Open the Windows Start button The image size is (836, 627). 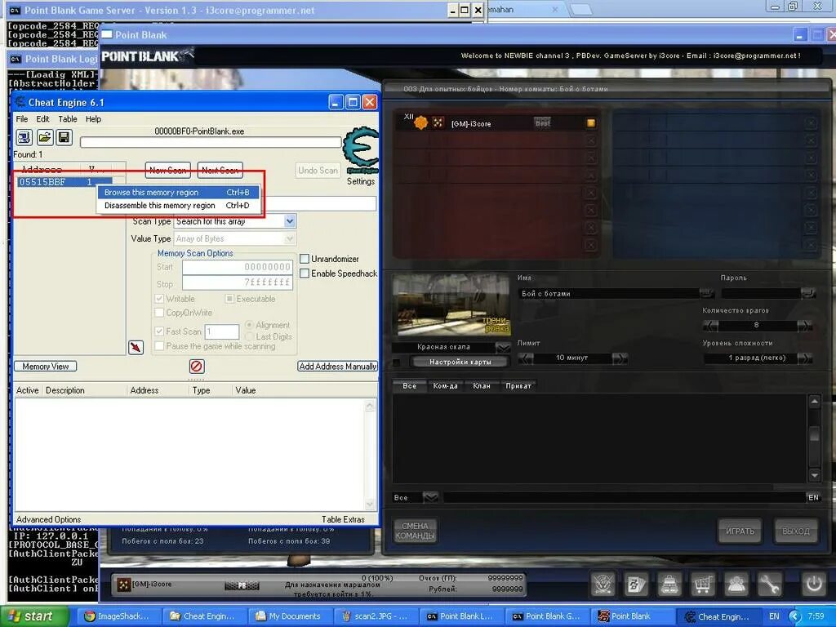[34, 616]
